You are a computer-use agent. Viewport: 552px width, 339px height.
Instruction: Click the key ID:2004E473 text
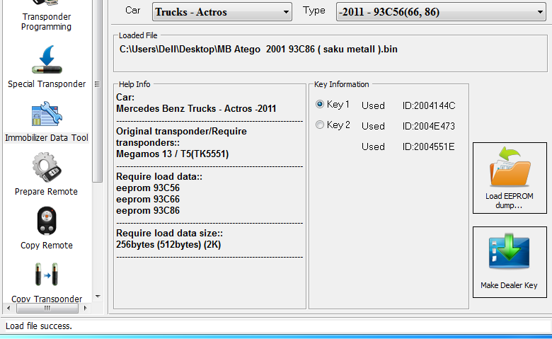point(429,126)
